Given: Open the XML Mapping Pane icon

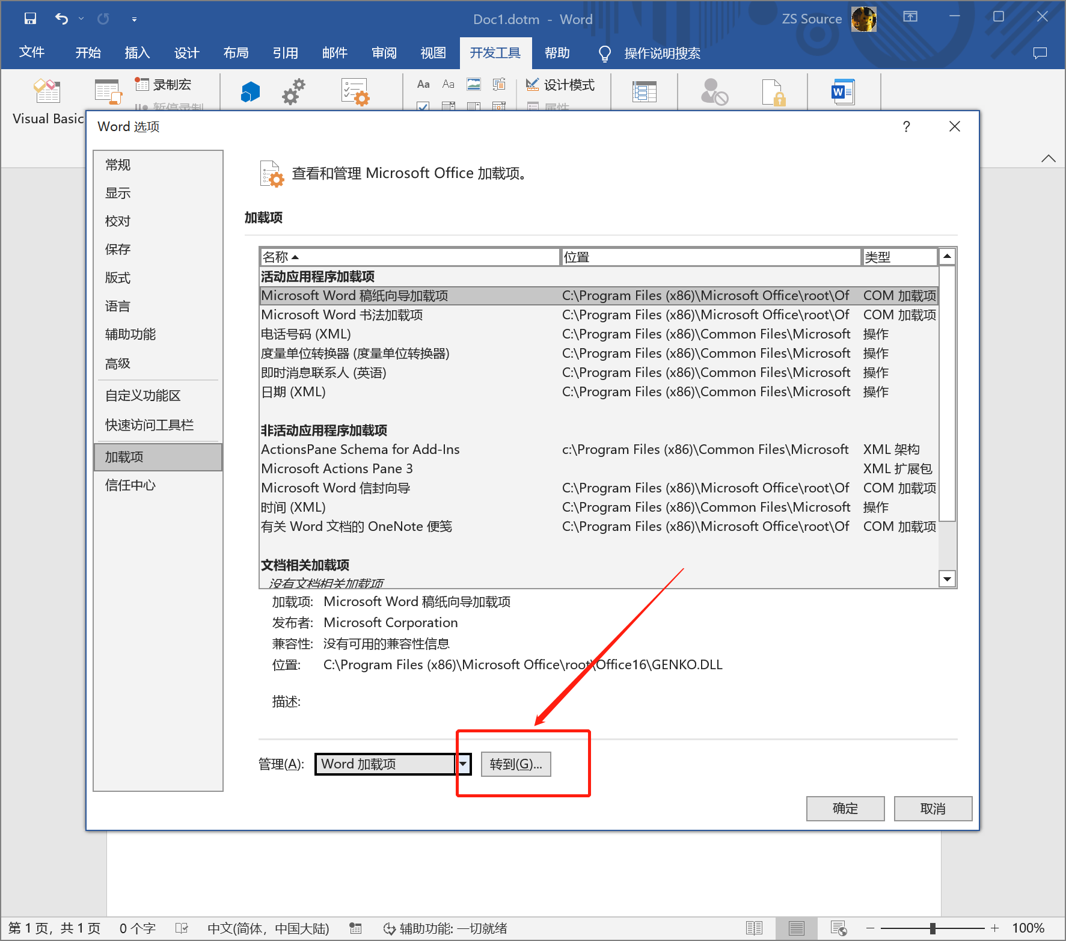Looking at the screenshot, I should [x=644, y=92].
